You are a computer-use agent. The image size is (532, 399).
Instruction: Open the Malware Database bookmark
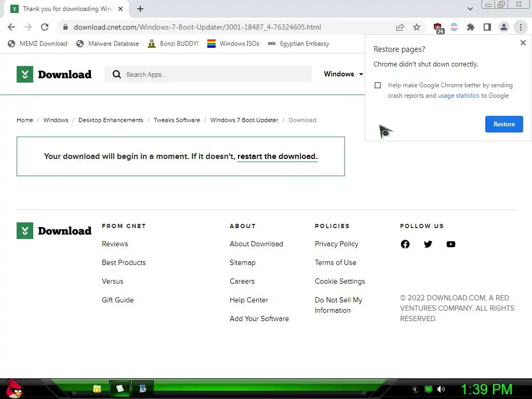(x=108, y=44)
